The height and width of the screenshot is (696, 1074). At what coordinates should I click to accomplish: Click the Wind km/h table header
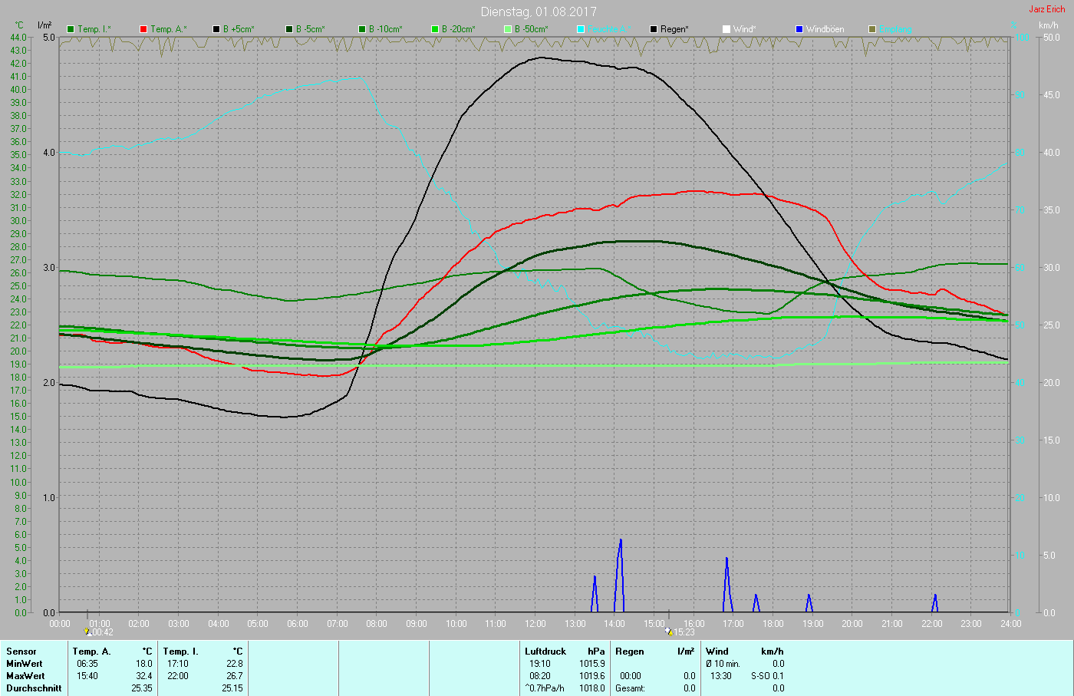772,651
